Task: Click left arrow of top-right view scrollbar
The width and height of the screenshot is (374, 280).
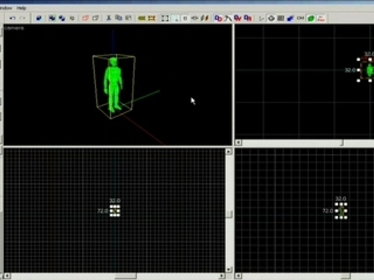Action: [238, 142]
